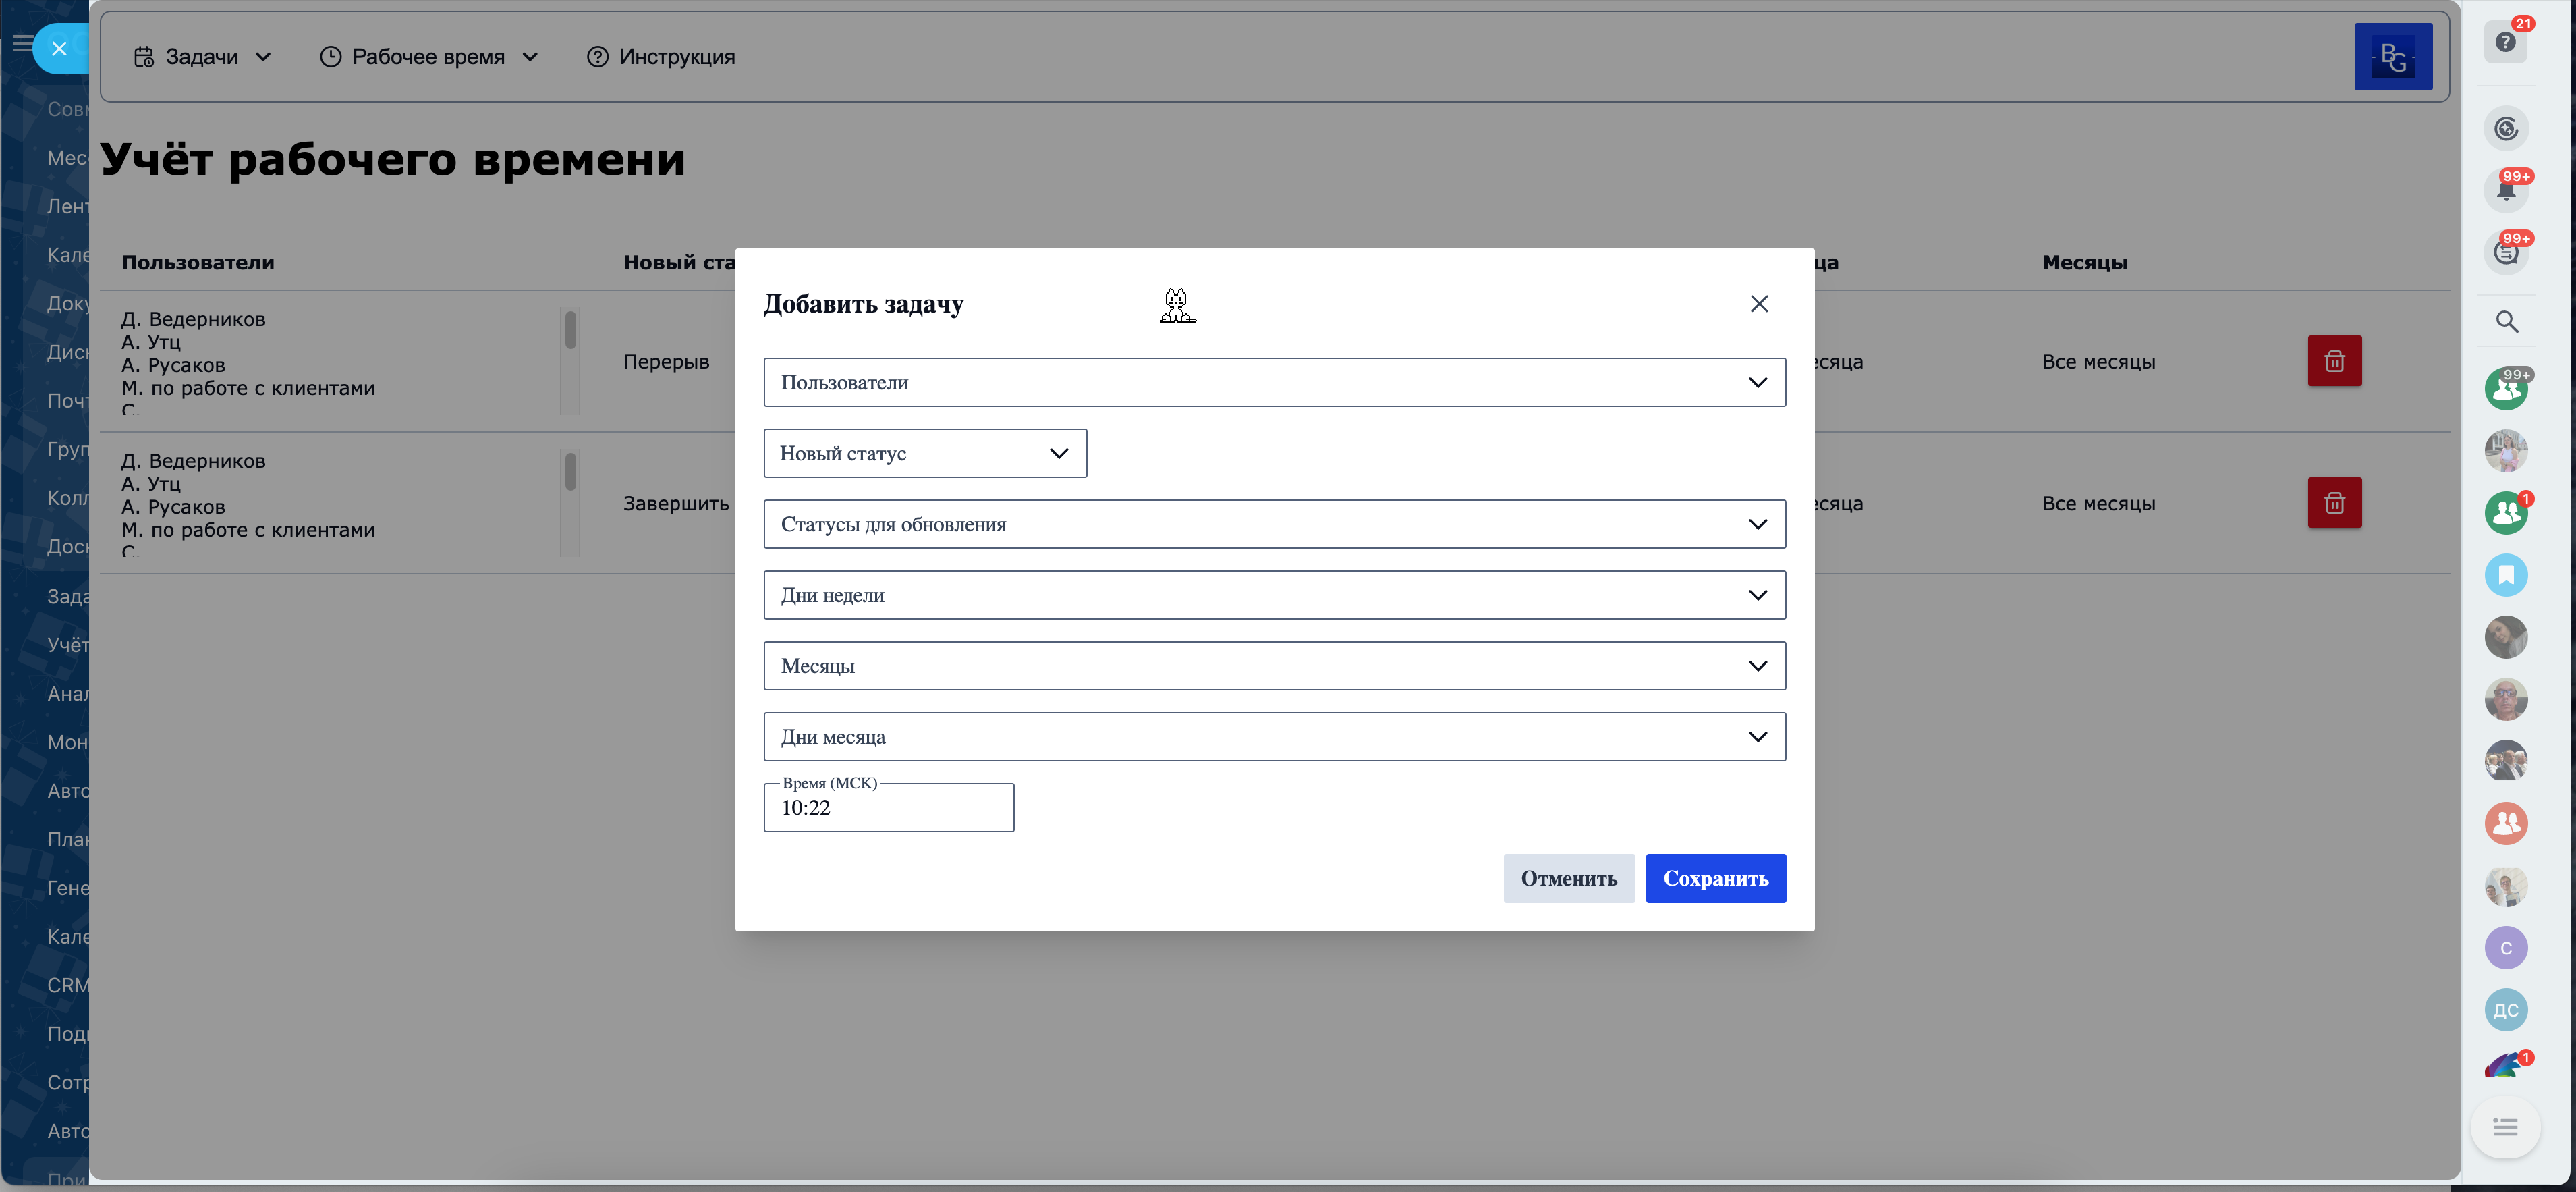Click the Инструкция link
This screenshot has height=1192, width=2576.
point(661,57)
